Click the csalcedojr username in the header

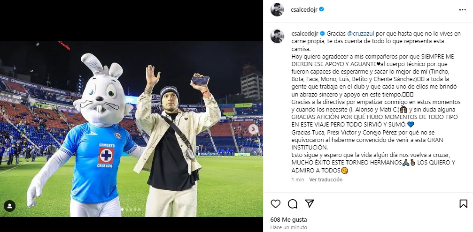click(x=304, y=10)
